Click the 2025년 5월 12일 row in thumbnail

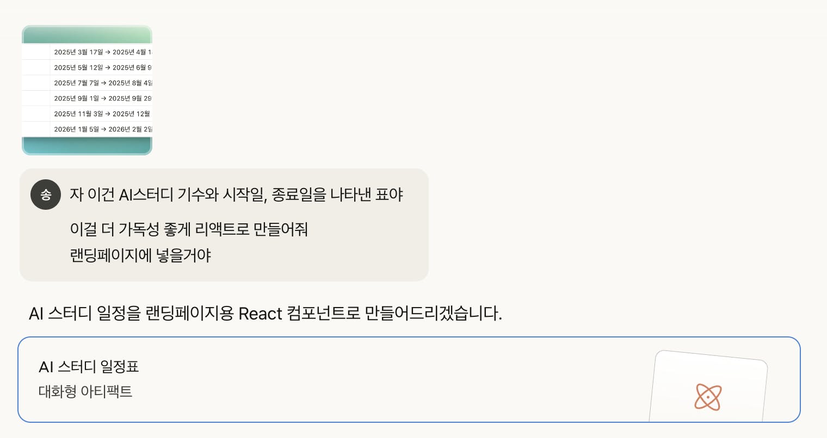tap(101, 68)
